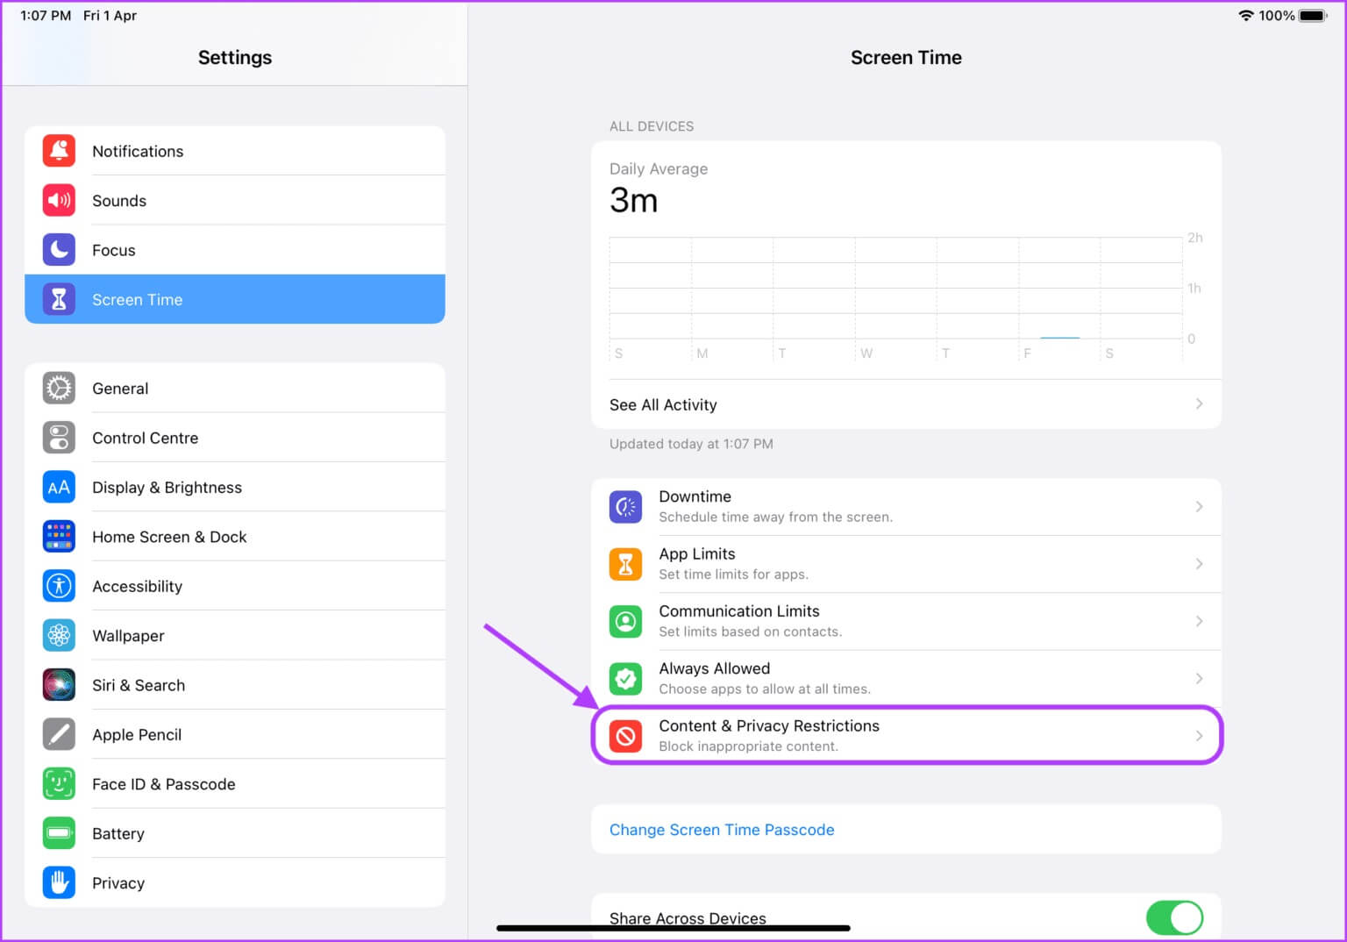Open the Downtime schedule settings

[x=906, y=507]
